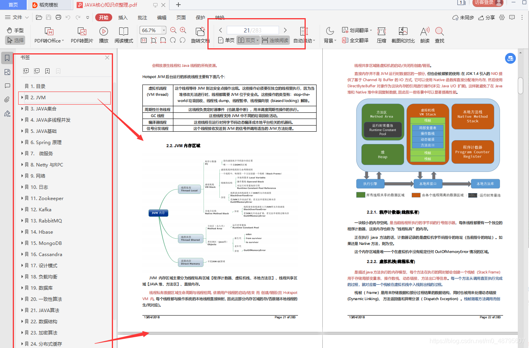Toggle double page (双页) view
529x348 pixels.
248,40
